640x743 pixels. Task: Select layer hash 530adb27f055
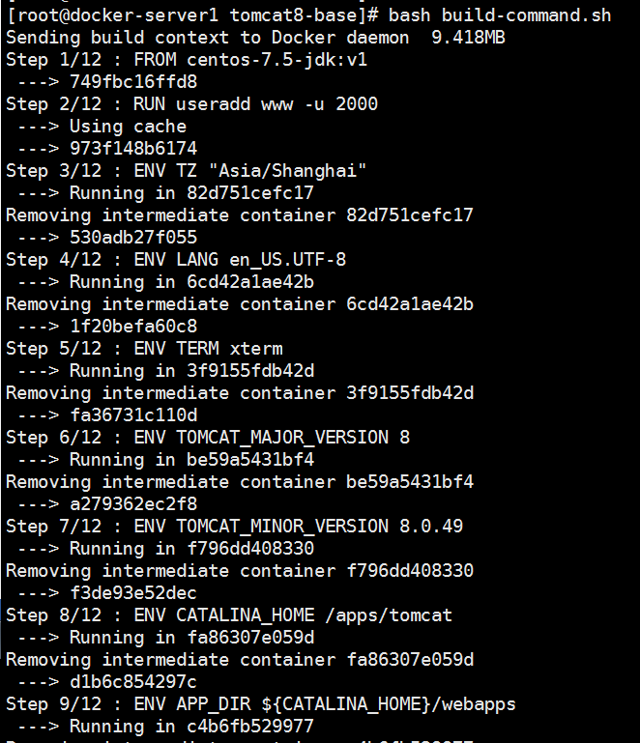pyautogui.click(x=133, y=238)
